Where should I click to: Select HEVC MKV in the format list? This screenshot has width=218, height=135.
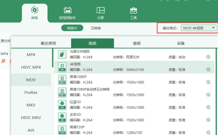click(x=31, y=117)
